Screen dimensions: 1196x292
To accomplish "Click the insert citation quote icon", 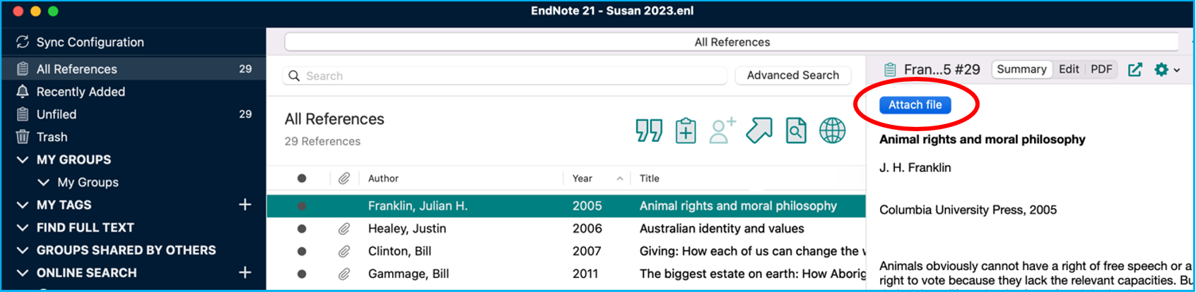I will pyautogui.click(x=649, y=130).
